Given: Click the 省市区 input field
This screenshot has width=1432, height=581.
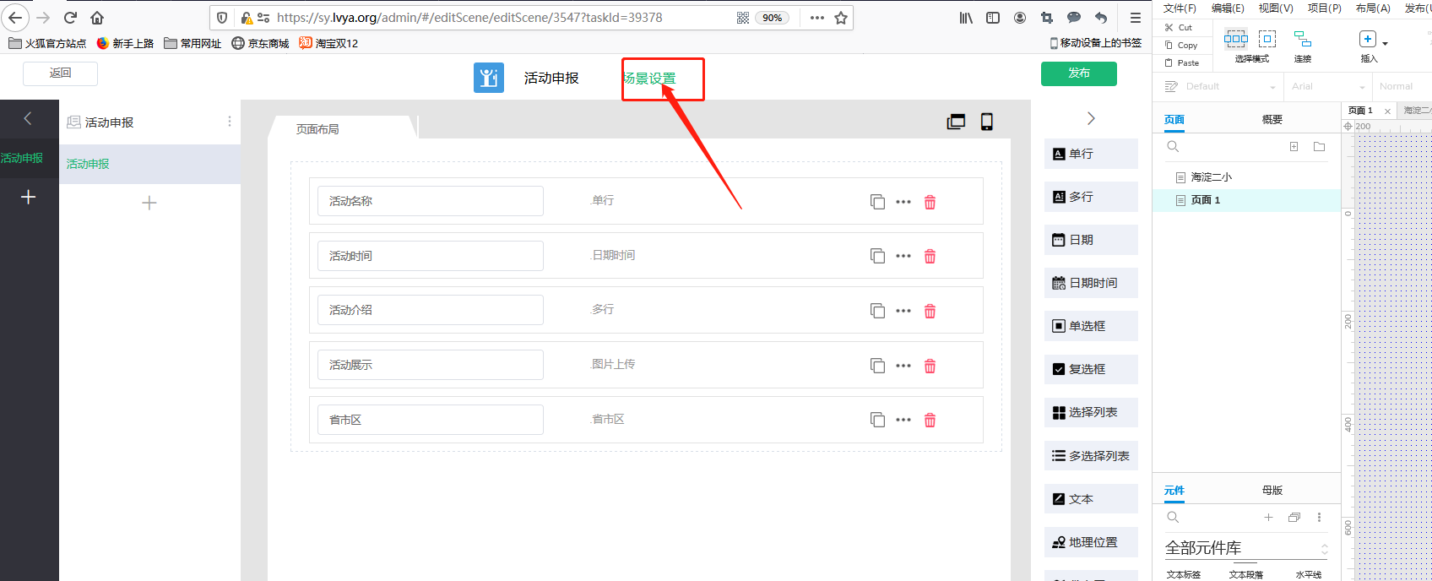Looking at the screenshot, I should coord(431,420).
